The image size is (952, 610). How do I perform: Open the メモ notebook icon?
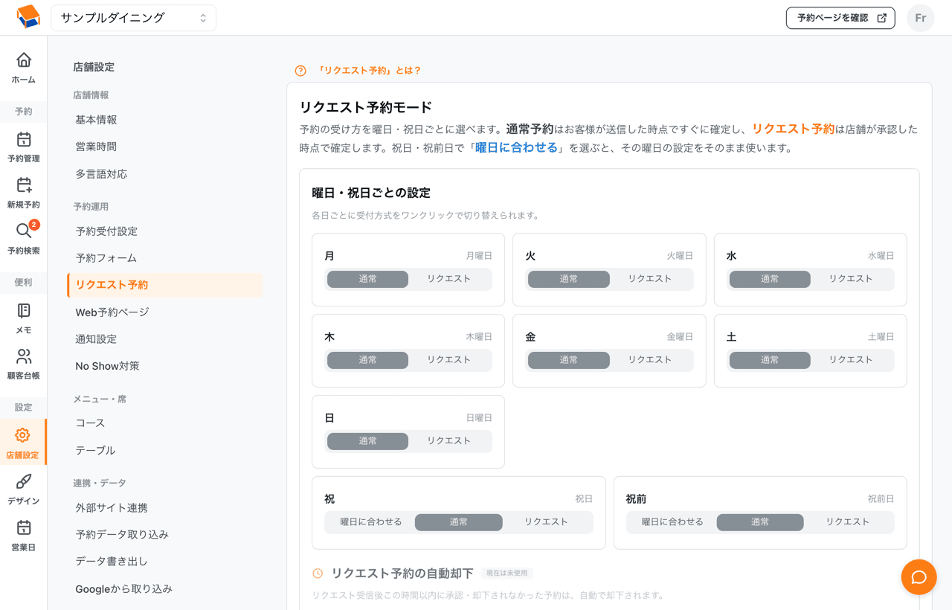click(x=24, y=310)
